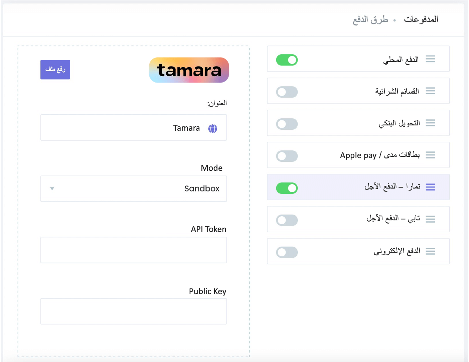Click the globe language icon in title field

click(x=213, y=128)
